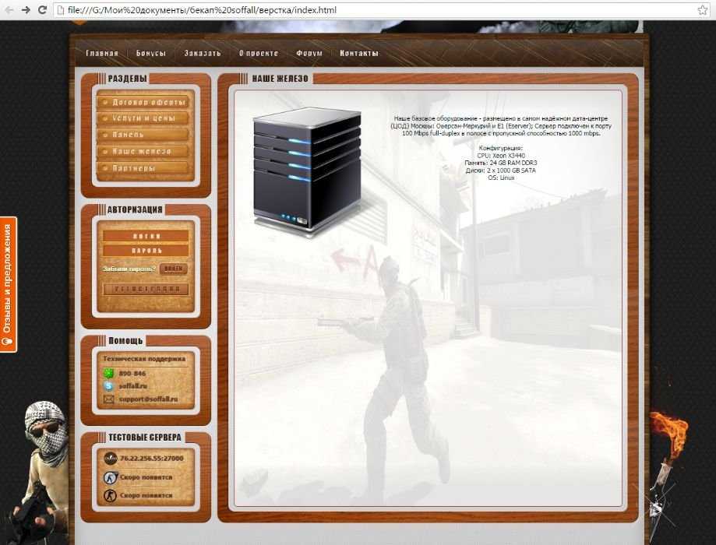
Task: Click ICQ number 890-846
Action: point(132,374)
